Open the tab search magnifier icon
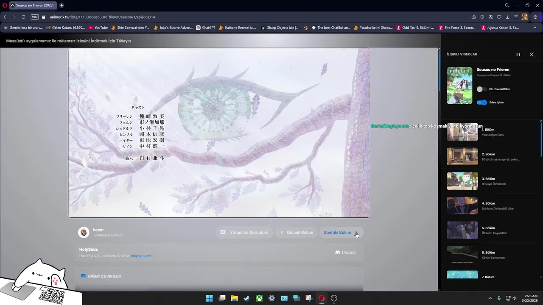543x305 pixels. [x=507, y=6]
